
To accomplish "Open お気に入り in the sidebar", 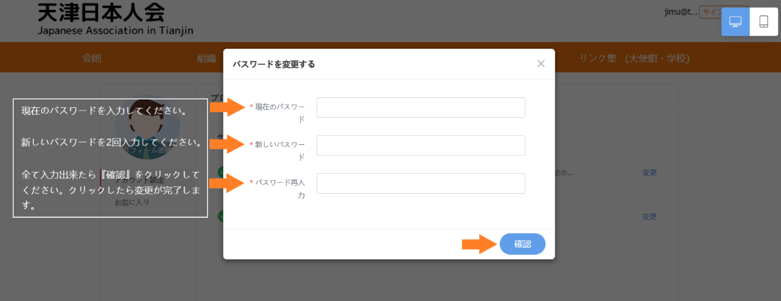I will [x=132, y=202].
